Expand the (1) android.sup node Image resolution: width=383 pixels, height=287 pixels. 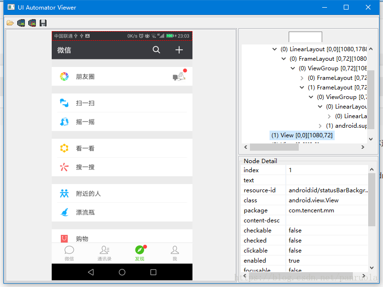(x=320, y=126)
